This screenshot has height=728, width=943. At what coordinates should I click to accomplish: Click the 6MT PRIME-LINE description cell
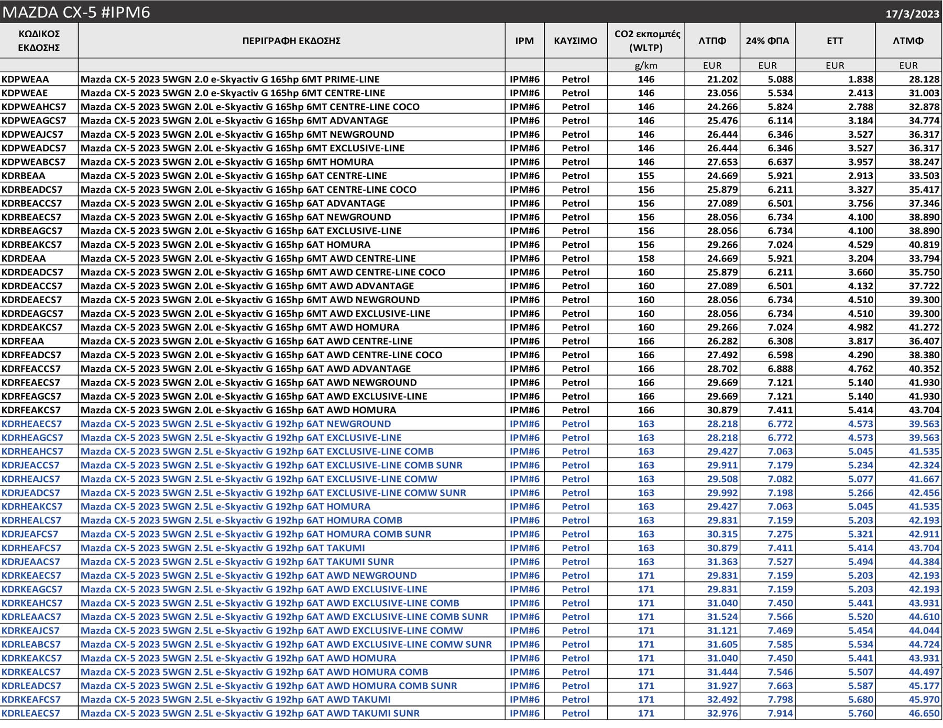coord(230,79)
